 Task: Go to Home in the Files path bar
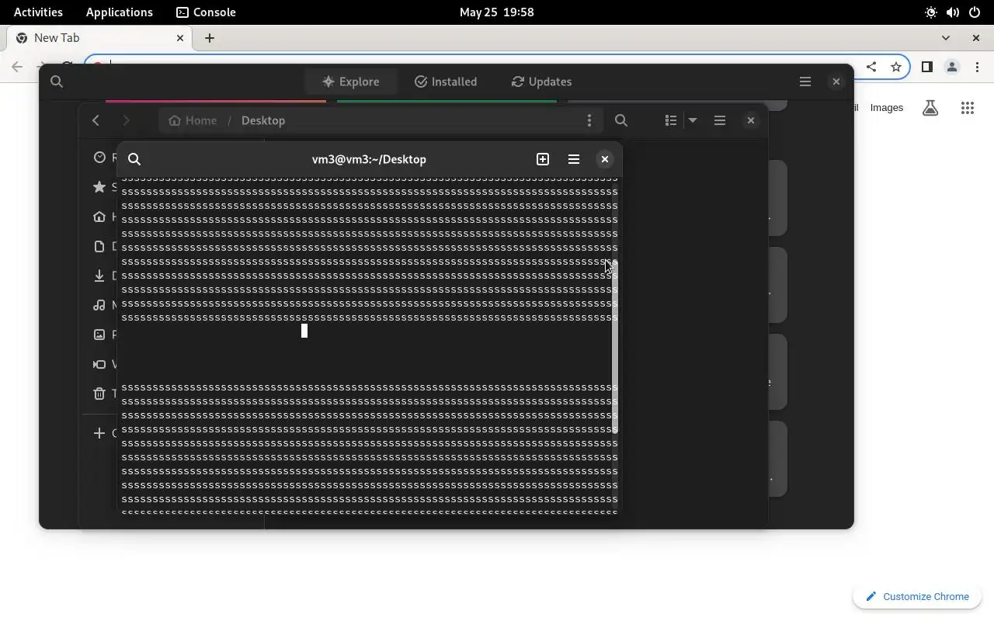[x=193, y=120]
